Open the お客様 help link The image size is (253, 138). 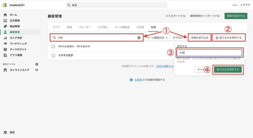[x=138, y=80]
